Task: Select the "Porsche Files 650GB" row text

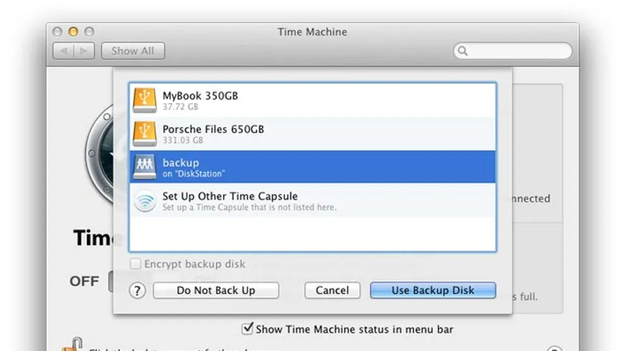Action: [x=213, y=129]
